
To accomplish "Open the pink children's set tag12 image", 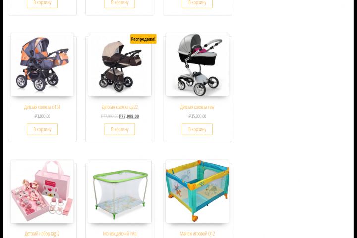I will (42, 191).
